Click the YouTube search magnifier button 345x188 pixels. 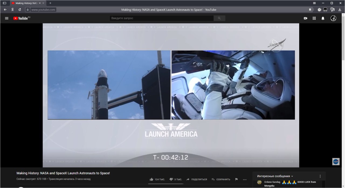(x=219, y=18)
